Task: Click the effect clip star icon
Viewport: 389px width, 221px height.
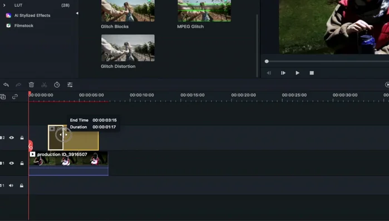Action: [52, 129]
